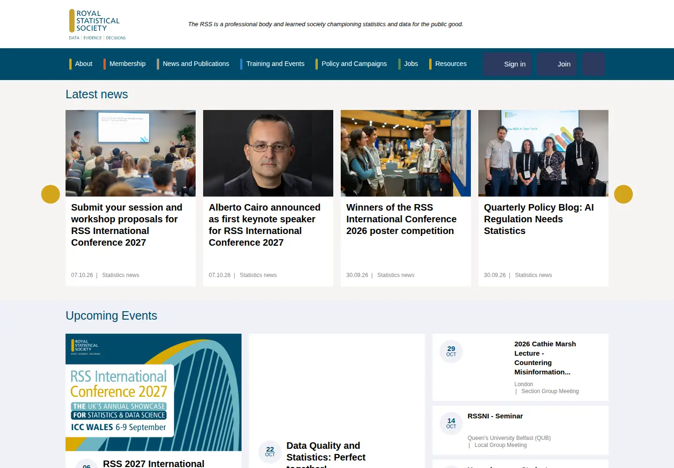Click 'Local Group Meeting' label
The height and width of the screenshot is (468, 674).
pyautogui.click(x=500, y=445)
